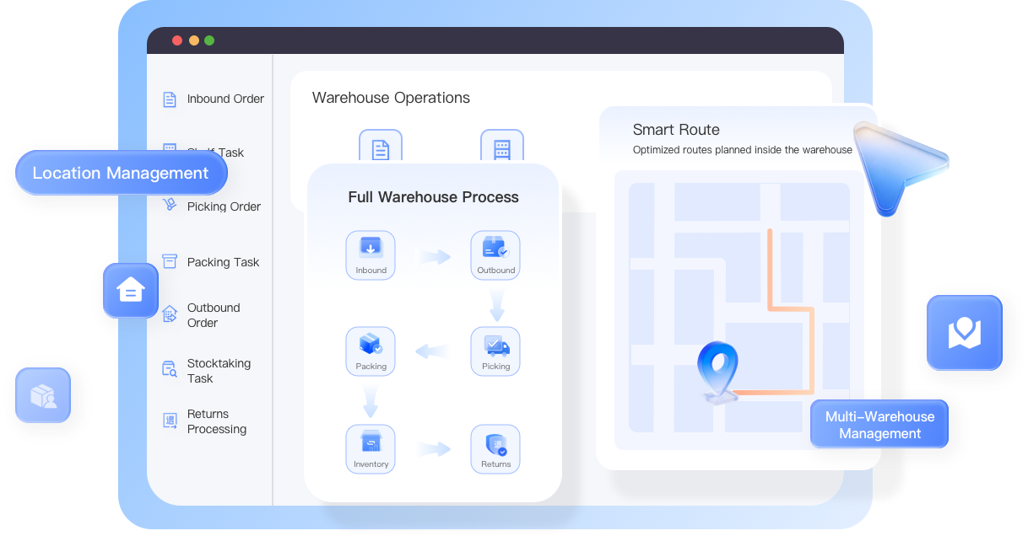Screen dimensions: 1028x536
Task: Click the Inbound process icon
Action: point(371,255)
